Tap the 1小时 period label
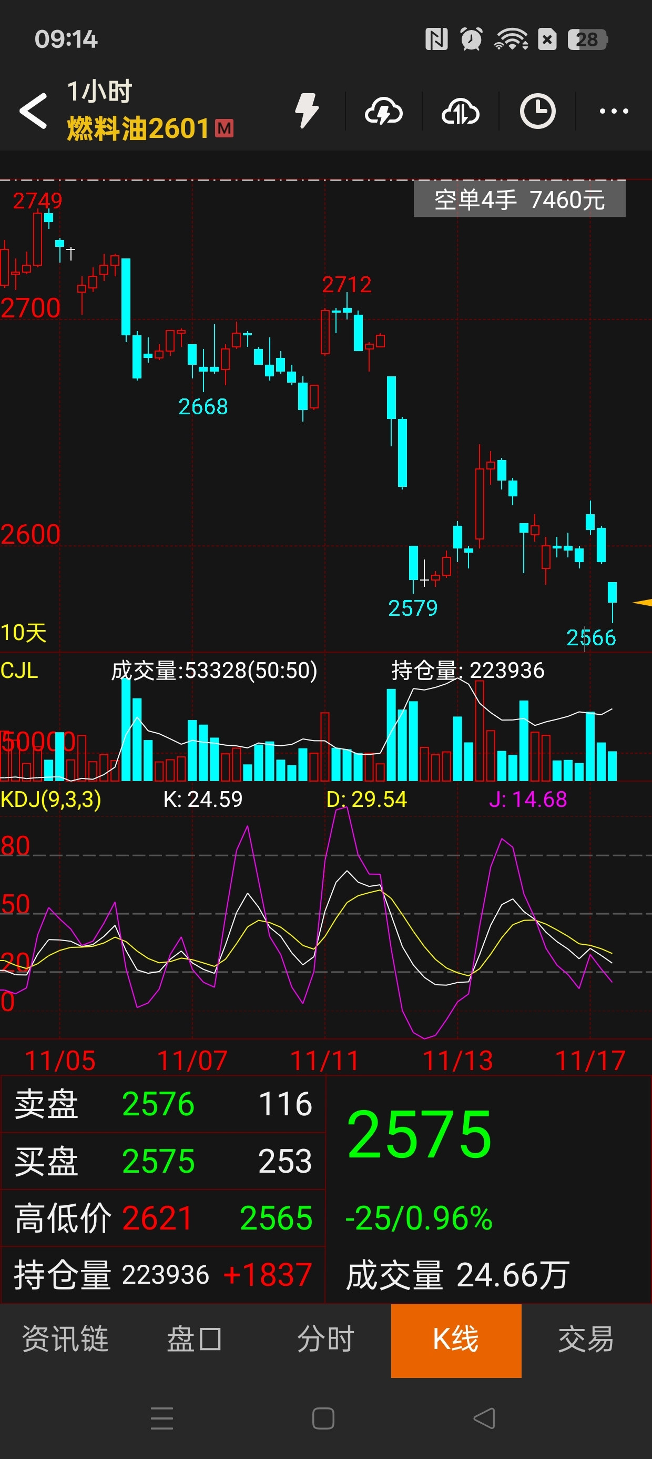The width and height of the screenshot is (652, 1459). pyautogui.click(x=99, y=91)
